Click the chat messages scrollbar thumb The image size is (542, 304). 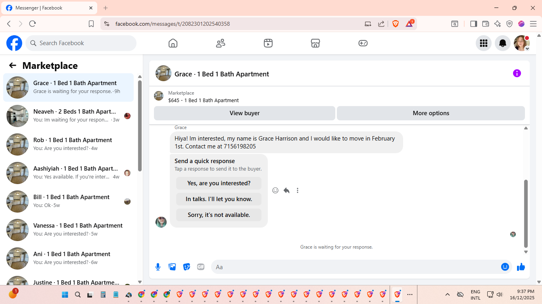(x=526, y=213)
